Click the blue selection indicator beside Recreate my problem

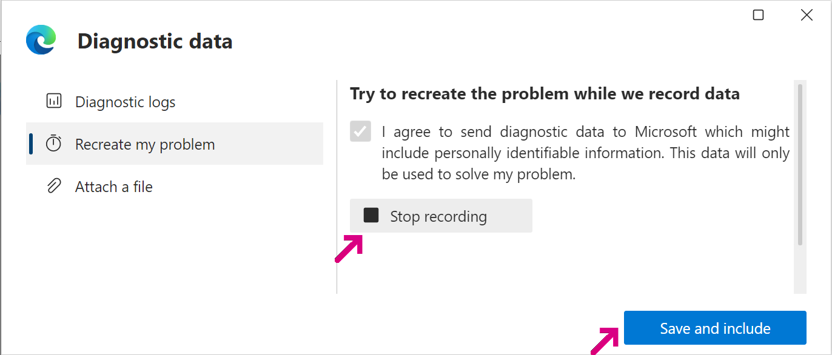(x=31, y=144)
